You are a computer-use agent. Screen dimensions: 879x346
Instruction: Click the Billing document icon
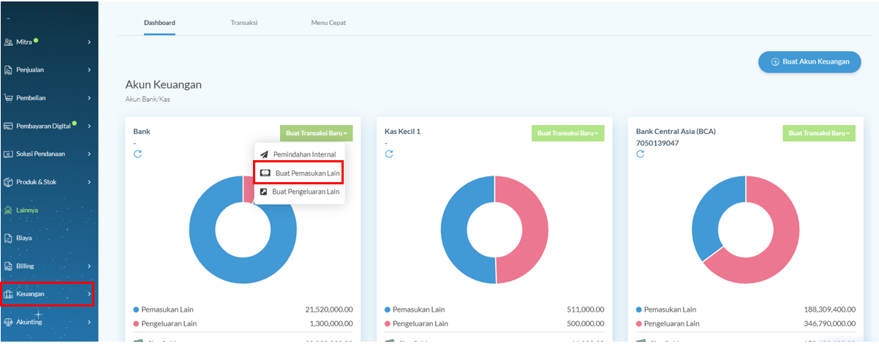(9, 266)
